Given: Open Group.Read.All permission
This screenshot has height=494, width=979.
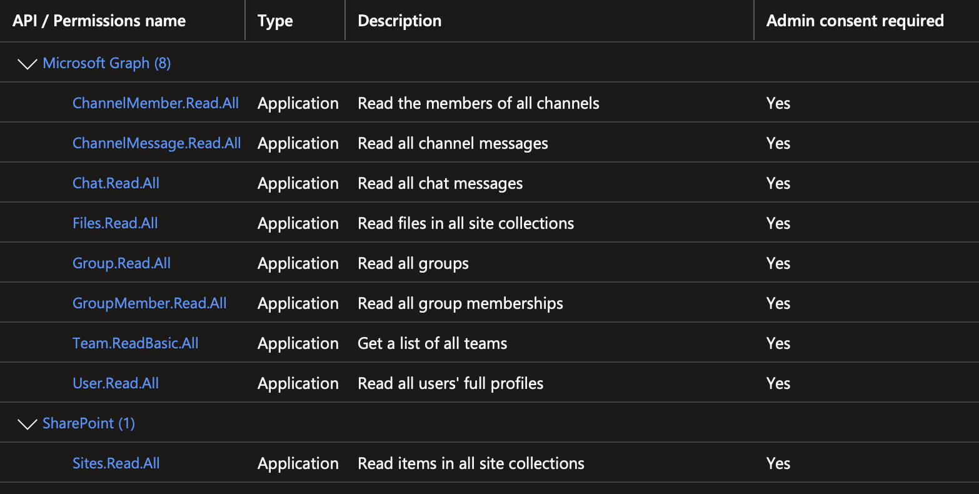Looking at the screenshot, I should [121, 263].
